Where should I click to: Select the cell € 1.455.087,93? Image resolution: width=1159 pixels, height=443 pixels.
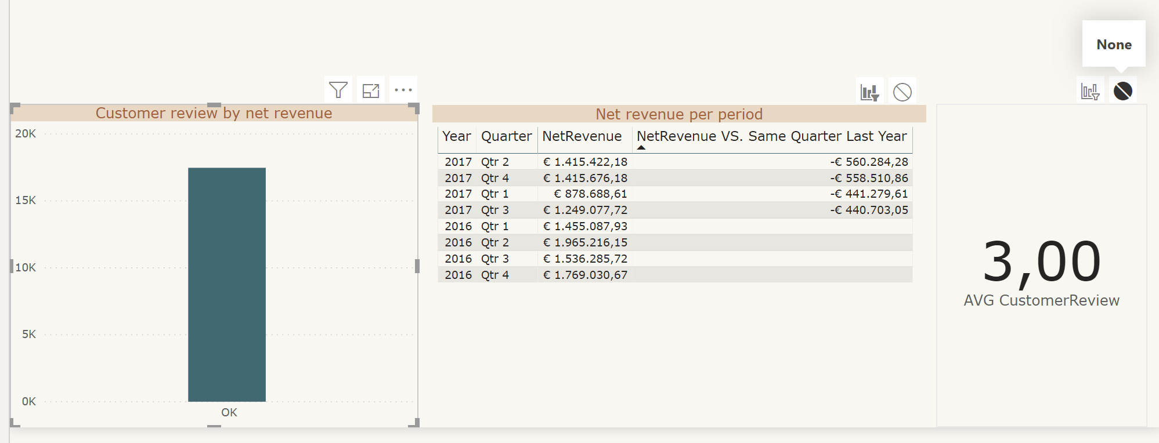click(x=585, y=226)
